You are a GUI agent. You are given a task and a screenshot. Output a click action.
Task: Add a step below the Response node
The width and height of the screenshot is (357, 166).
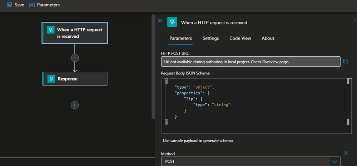[x=75, y=105]
